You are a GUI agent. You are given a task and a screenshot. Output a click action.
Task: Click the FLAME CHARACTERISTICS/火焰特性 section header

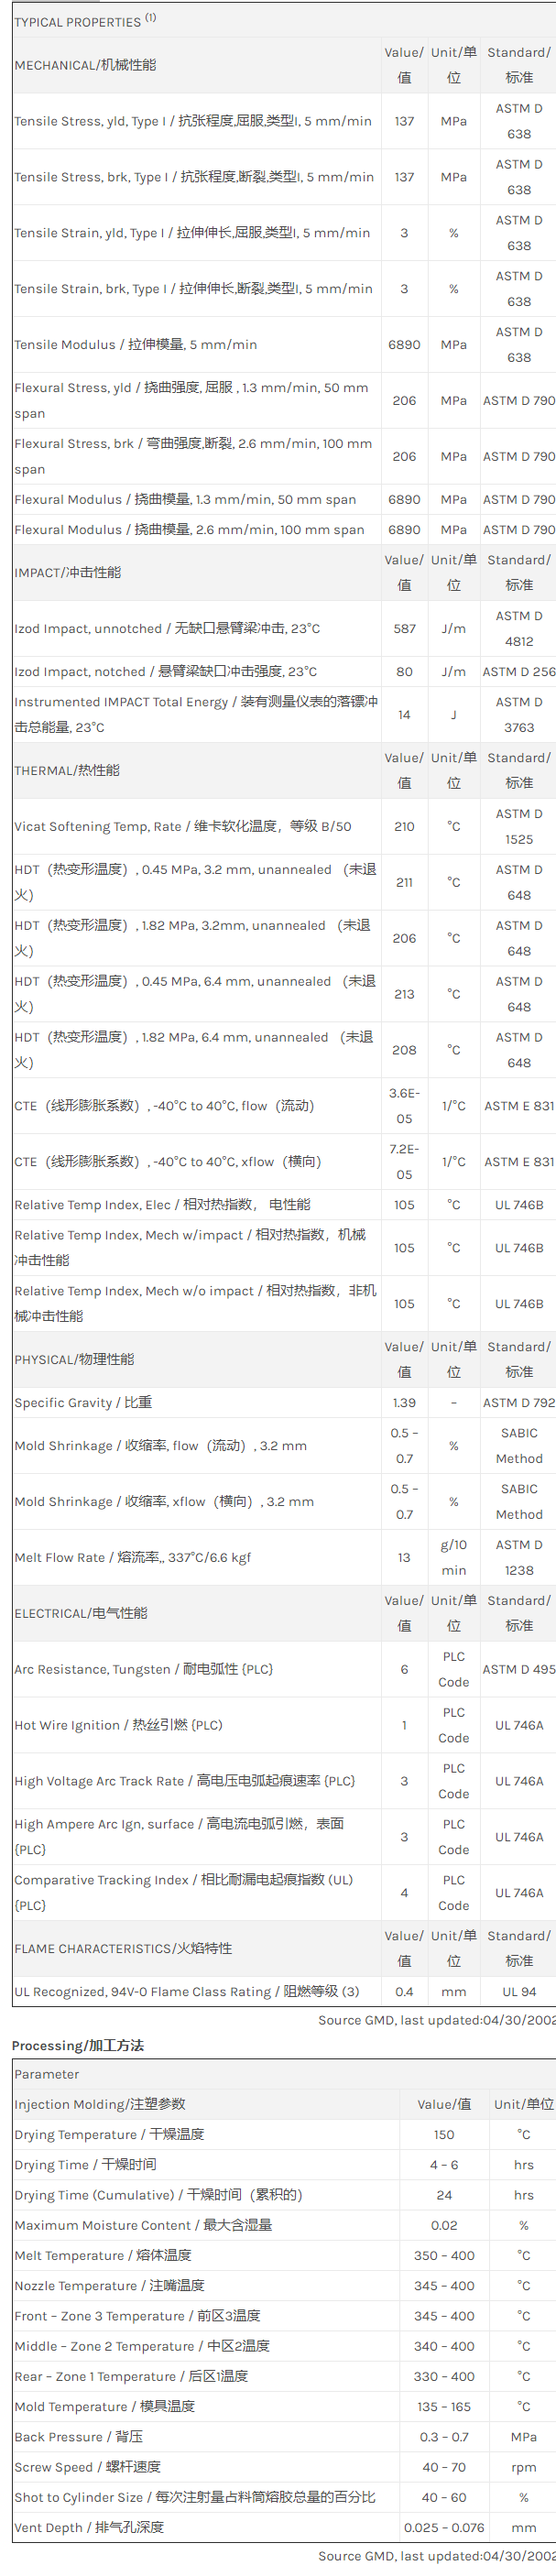click(x=123, y=1949)
